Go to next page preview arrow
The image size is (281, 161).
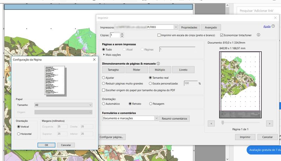tap(269, 123)
